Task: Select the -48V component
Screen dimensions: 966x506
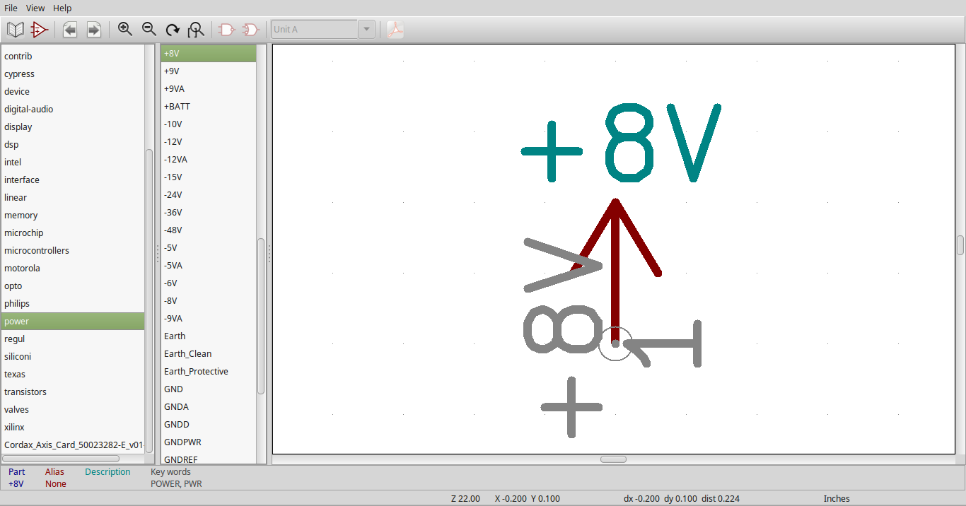Action: (208, 230)
